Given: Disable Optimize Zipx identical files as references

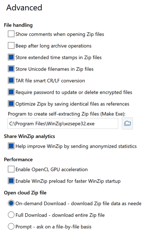Looking at the screenshot, I should (x=11, y=104).
